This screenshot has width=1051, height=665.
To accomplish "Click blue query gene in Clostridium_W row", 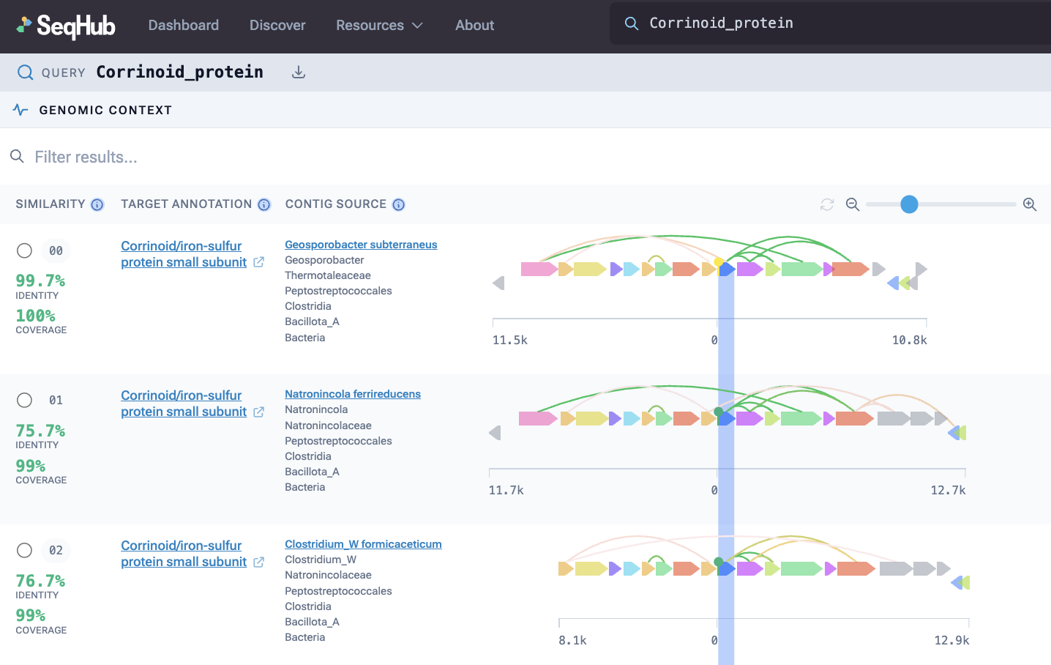I will coord(727,568).
